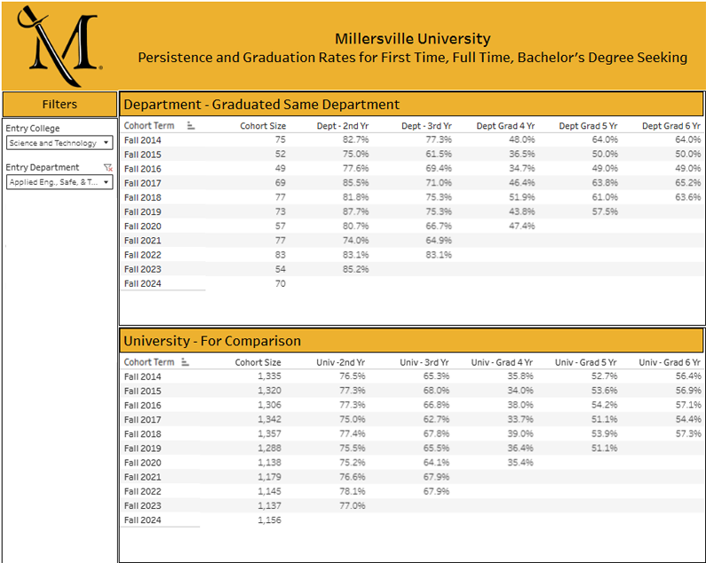The height and width of the screenshot is (563, 706).
Task: Click the Filters panel header
Action: 59,105
